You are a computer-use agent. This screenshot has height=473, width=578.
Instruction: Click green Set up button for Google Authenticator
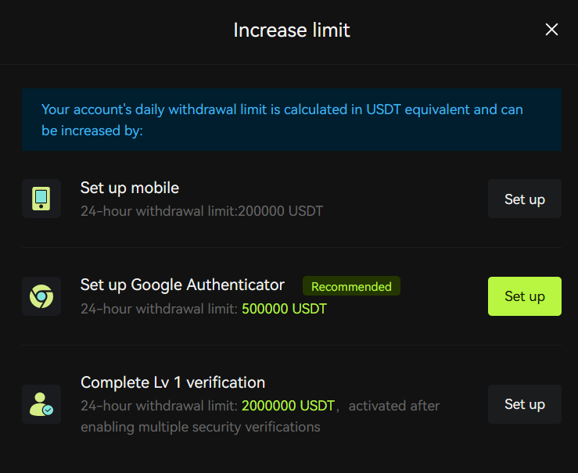click(525, 296)
